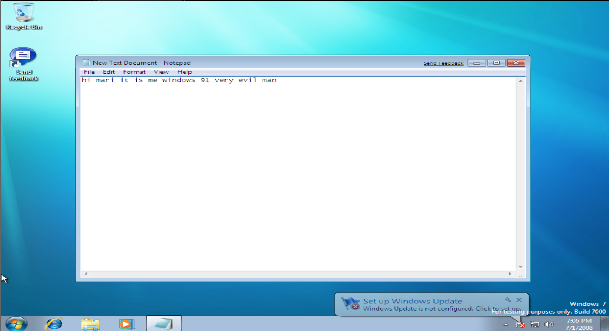Open the File menu in Notepad
The width and height of the screenshot is (609, 331).
click(89, 72)
